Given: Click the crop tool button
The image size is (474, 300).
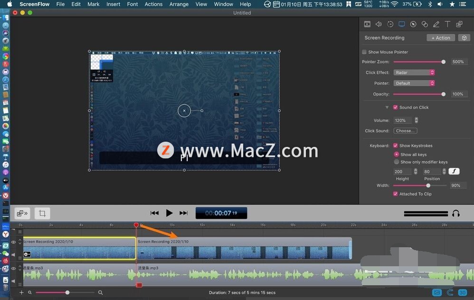Looking at the screenshot, I should [x=42, y=213].
